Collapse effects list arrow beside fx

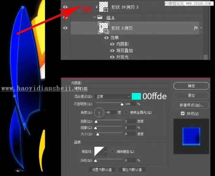(x=201, y=28)
